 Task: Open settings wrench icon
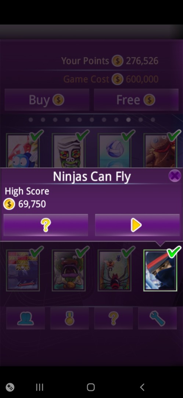157,318
